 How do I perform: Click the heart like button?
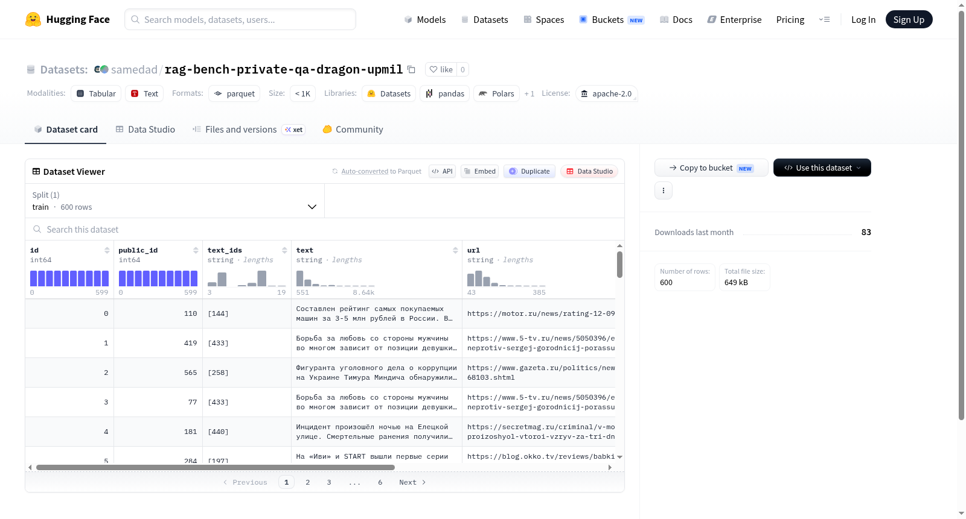tap(441, 69)
